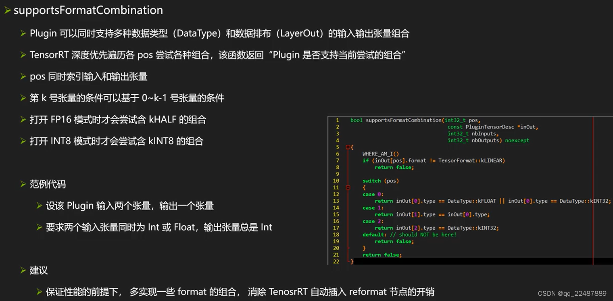Click the WHERE_AM_I() macro call
This screenshot has height=301, width=613.
[381, 154]
